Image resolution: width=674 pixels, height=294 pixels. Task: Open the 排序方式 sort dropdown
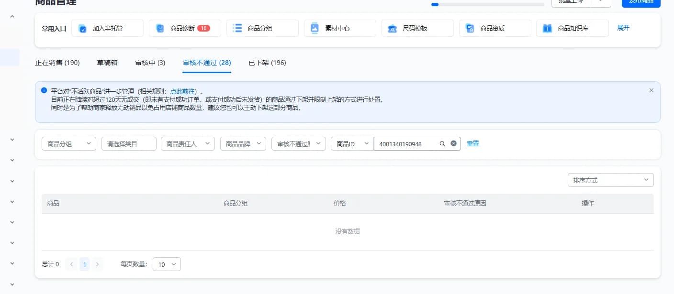coord(610,180)
